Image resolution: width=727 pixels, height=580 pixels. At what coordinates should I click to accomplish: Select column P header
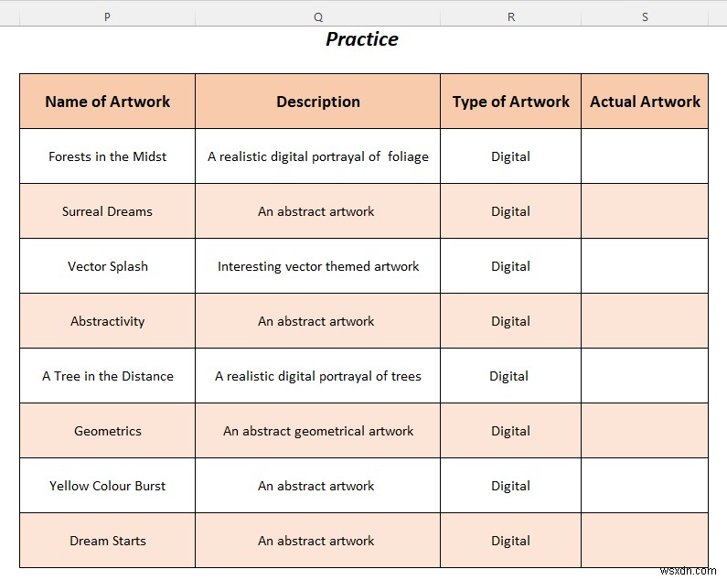point(107,17)
